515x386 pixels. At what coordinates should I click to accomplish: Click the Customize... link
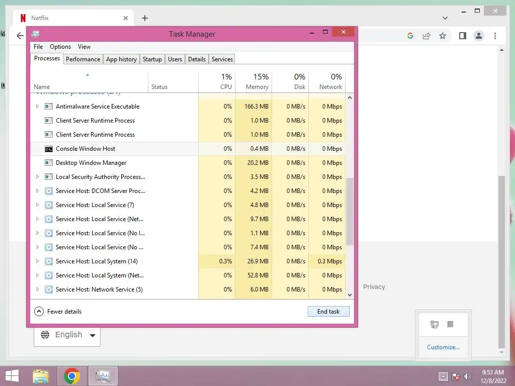pos(443,347)
